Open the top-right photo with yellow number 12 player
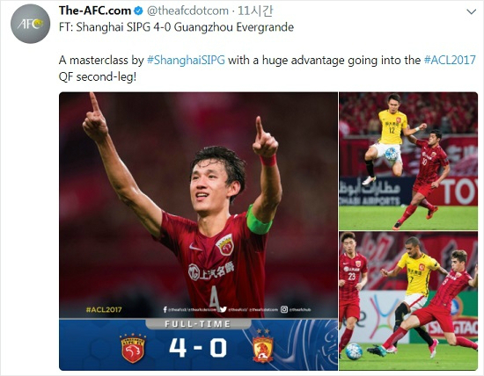Screen dimensions: 484x376 tap(408, 161)
